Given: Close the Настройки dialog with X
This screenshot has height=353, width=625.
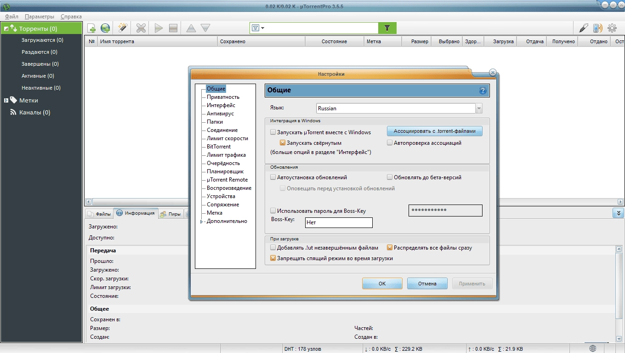Looking at the screenshot, I should tap(493, 73).
